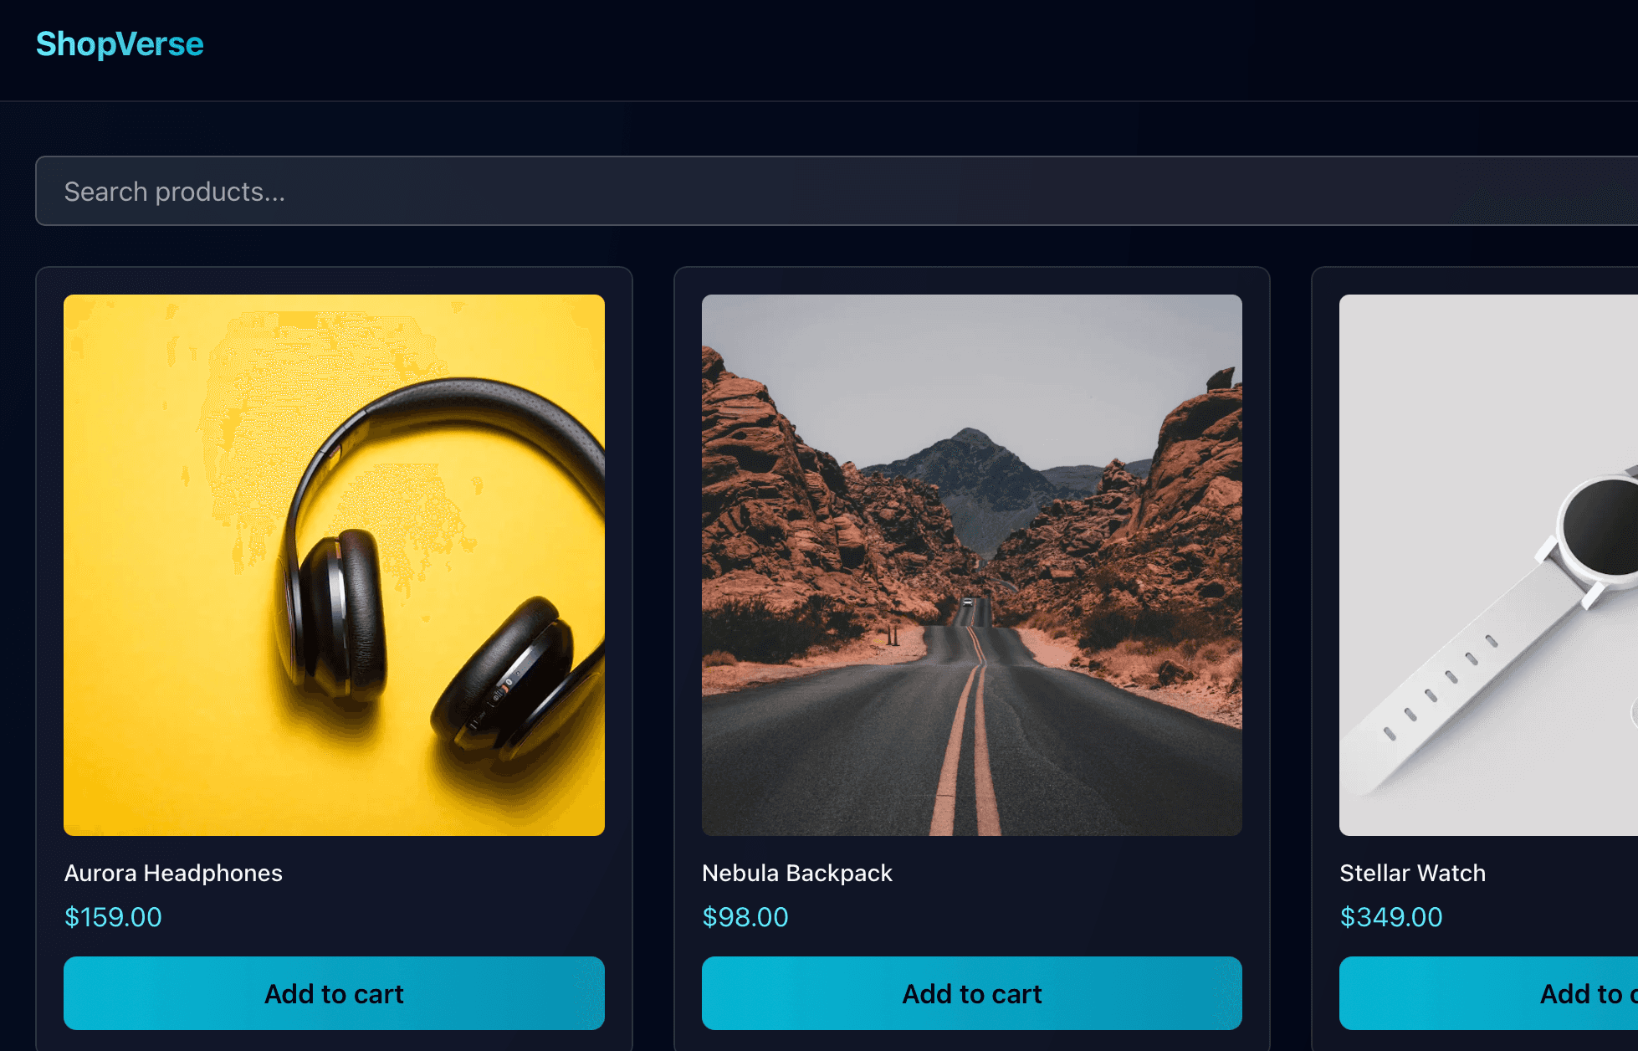Open the Stellar Watch product photo
Screen dimensions: 1638x1051
click(x=1489, y=565)
